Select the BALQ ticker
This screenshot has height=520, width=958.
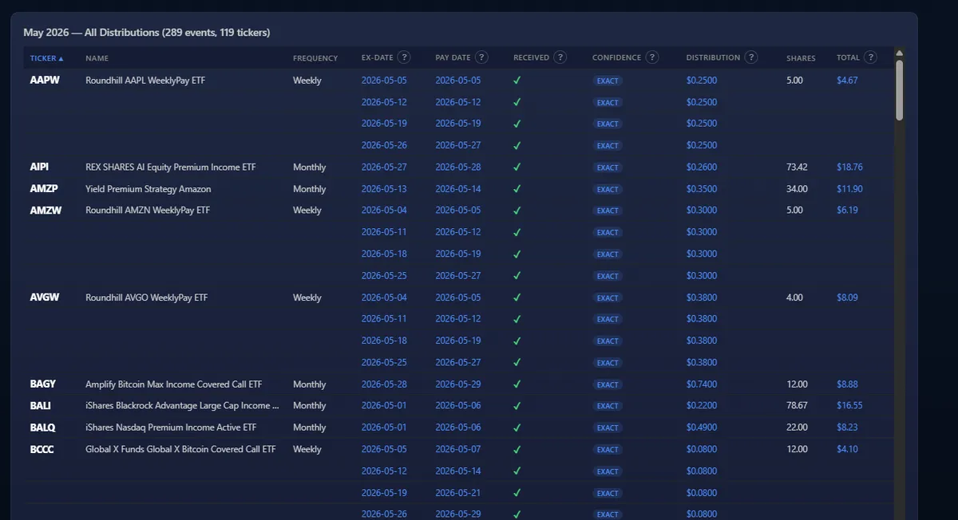43,427
